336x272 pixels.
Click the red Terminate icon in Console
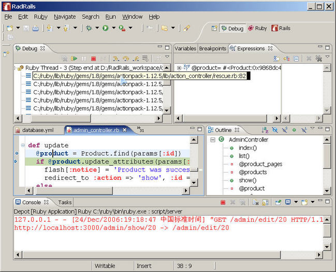[x=223, y=202]
